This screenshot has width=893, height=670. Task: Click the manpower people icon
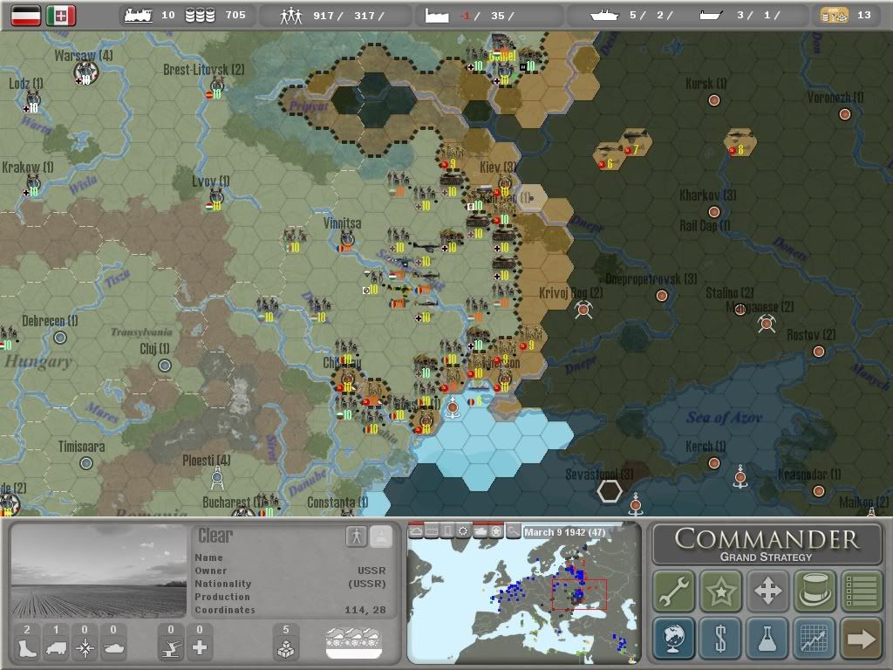click(291, 16)
